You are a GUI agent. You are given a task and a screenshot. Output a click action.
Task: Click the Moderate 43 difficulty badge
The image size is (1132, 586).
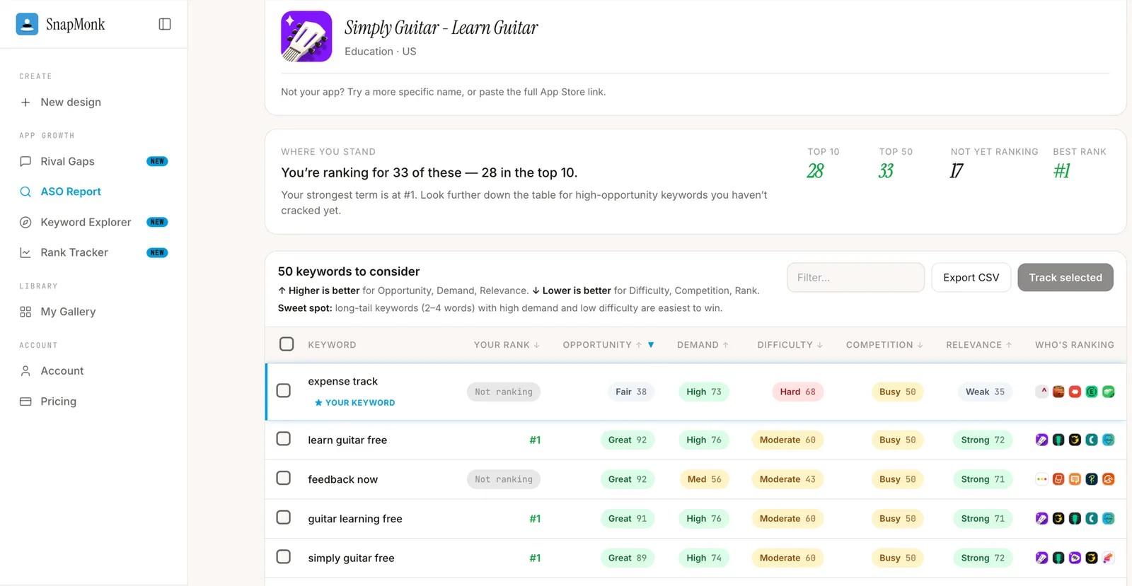pos(787,479)
